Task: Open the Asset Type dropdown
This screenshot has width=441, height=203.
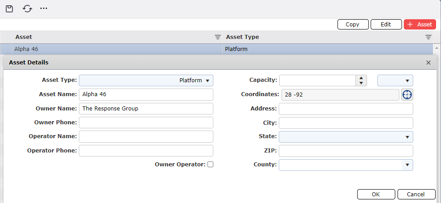Action: 146,80
